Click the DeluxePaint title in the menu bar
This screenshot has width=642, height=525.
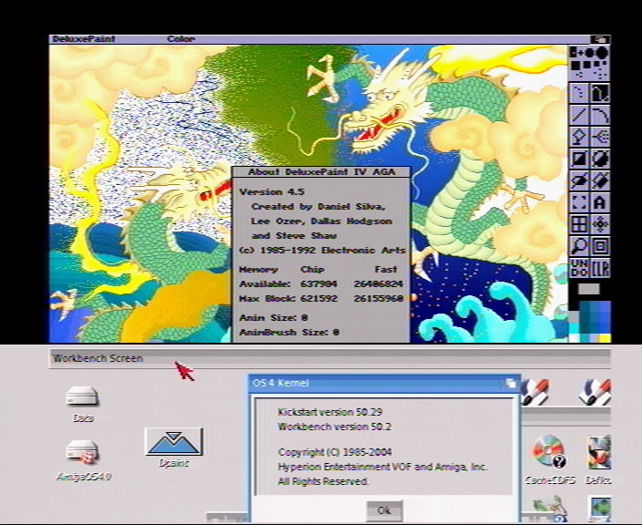84,39
